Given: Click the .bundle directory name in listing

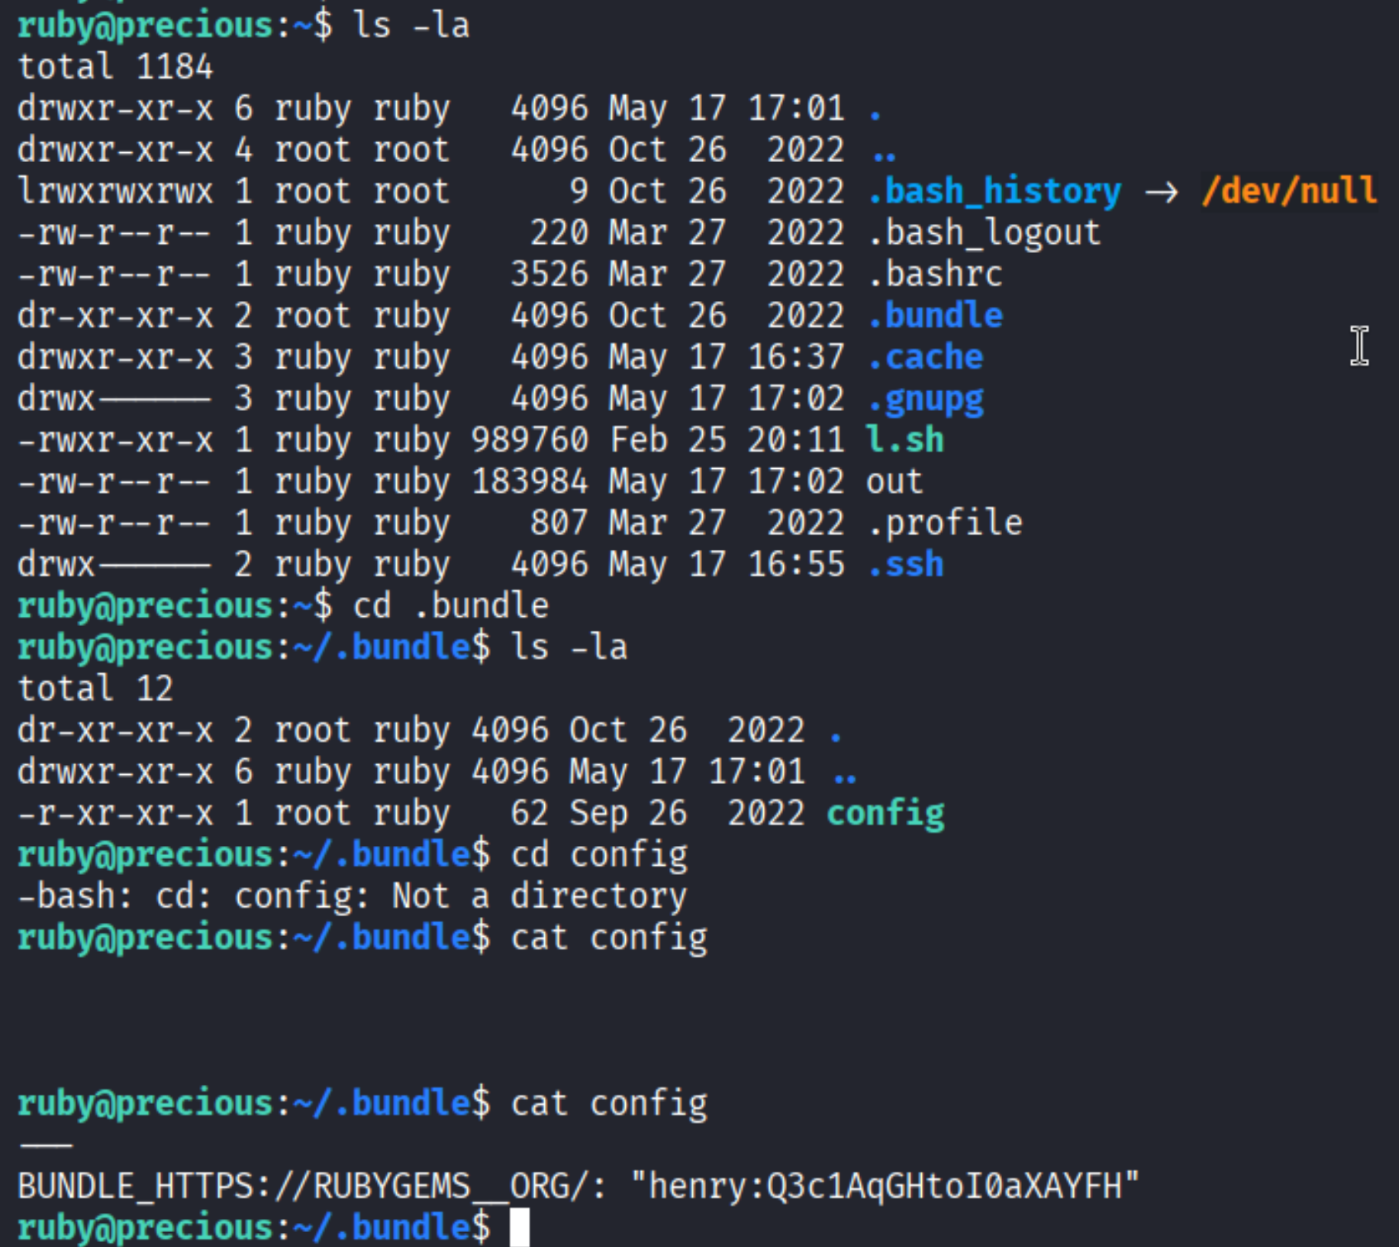Looking at the screenshot, I should click(x=935, y=316).
